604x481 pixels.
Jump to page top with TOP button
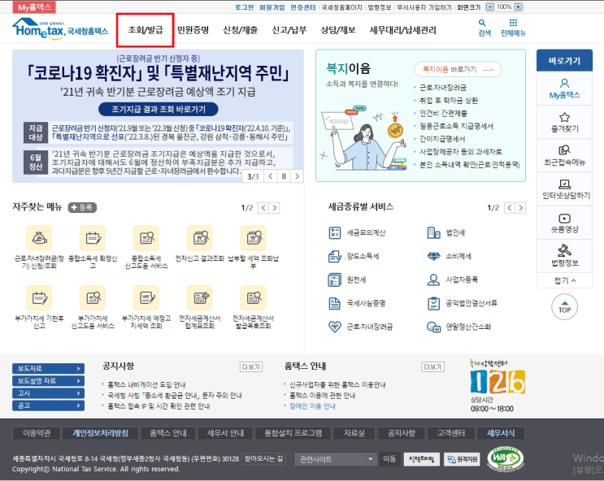pyautogui.click(x=564, y=307)
